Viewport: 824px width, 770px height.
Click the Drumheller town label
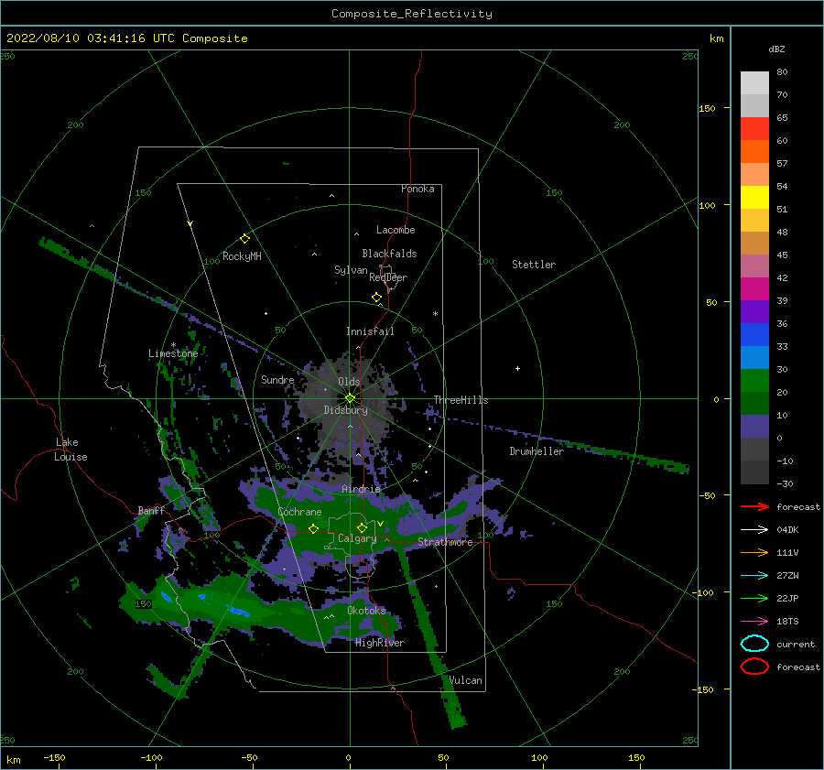pyautogui.click(x=537, y=451)
